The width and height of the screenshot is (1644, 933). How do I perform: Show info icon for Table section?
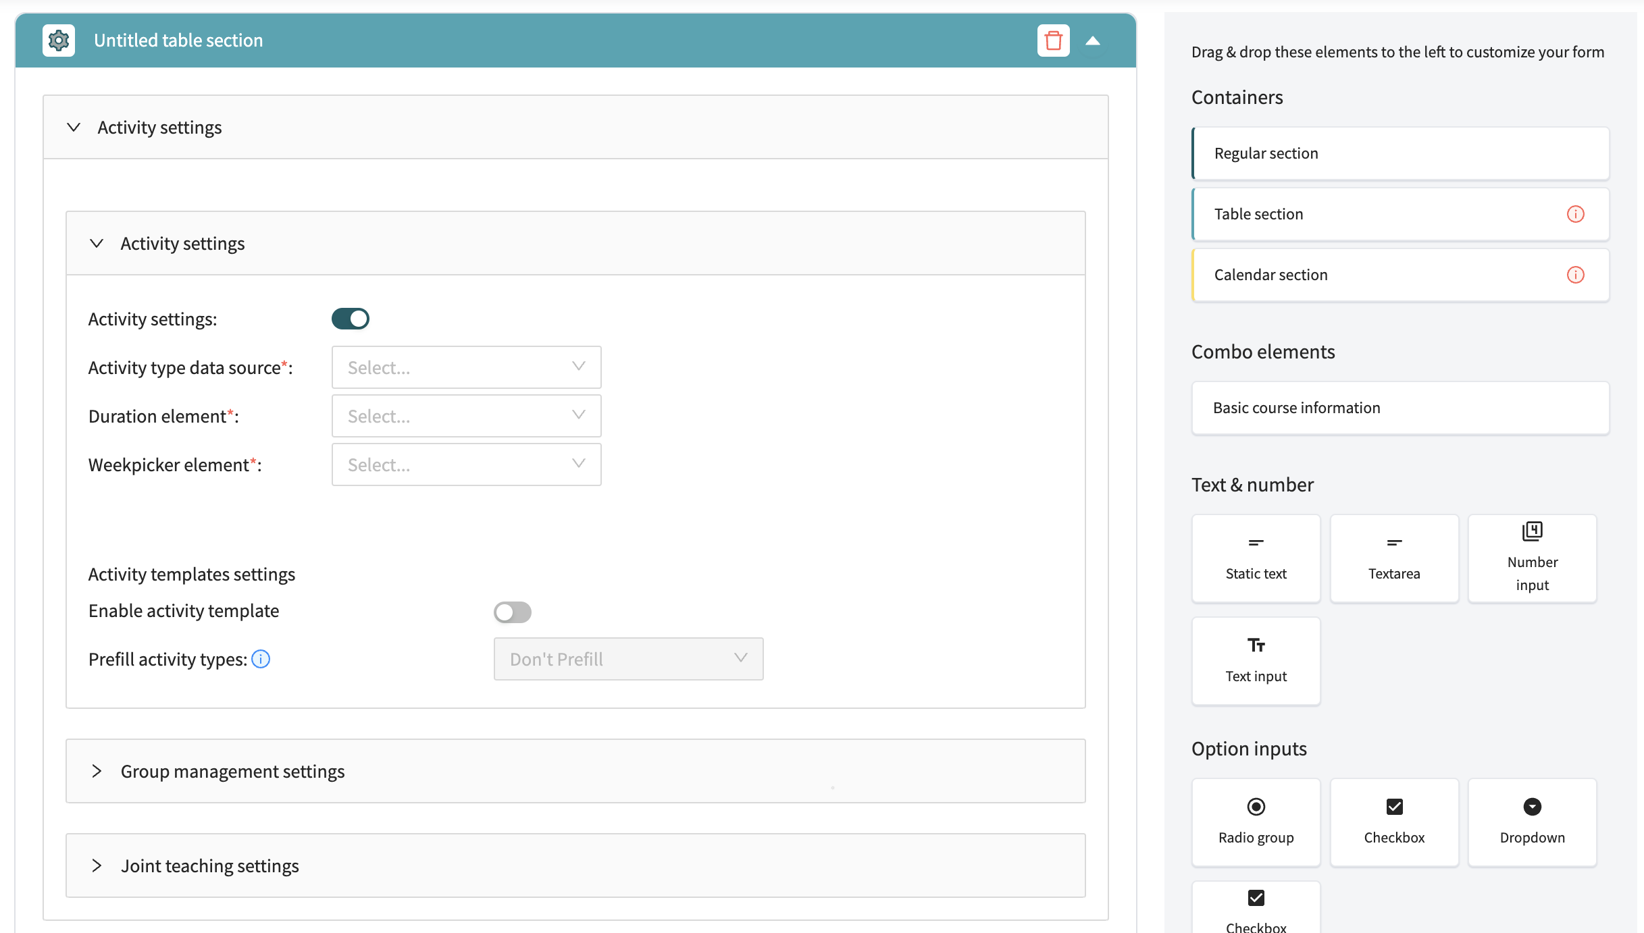click(1576, 214)
